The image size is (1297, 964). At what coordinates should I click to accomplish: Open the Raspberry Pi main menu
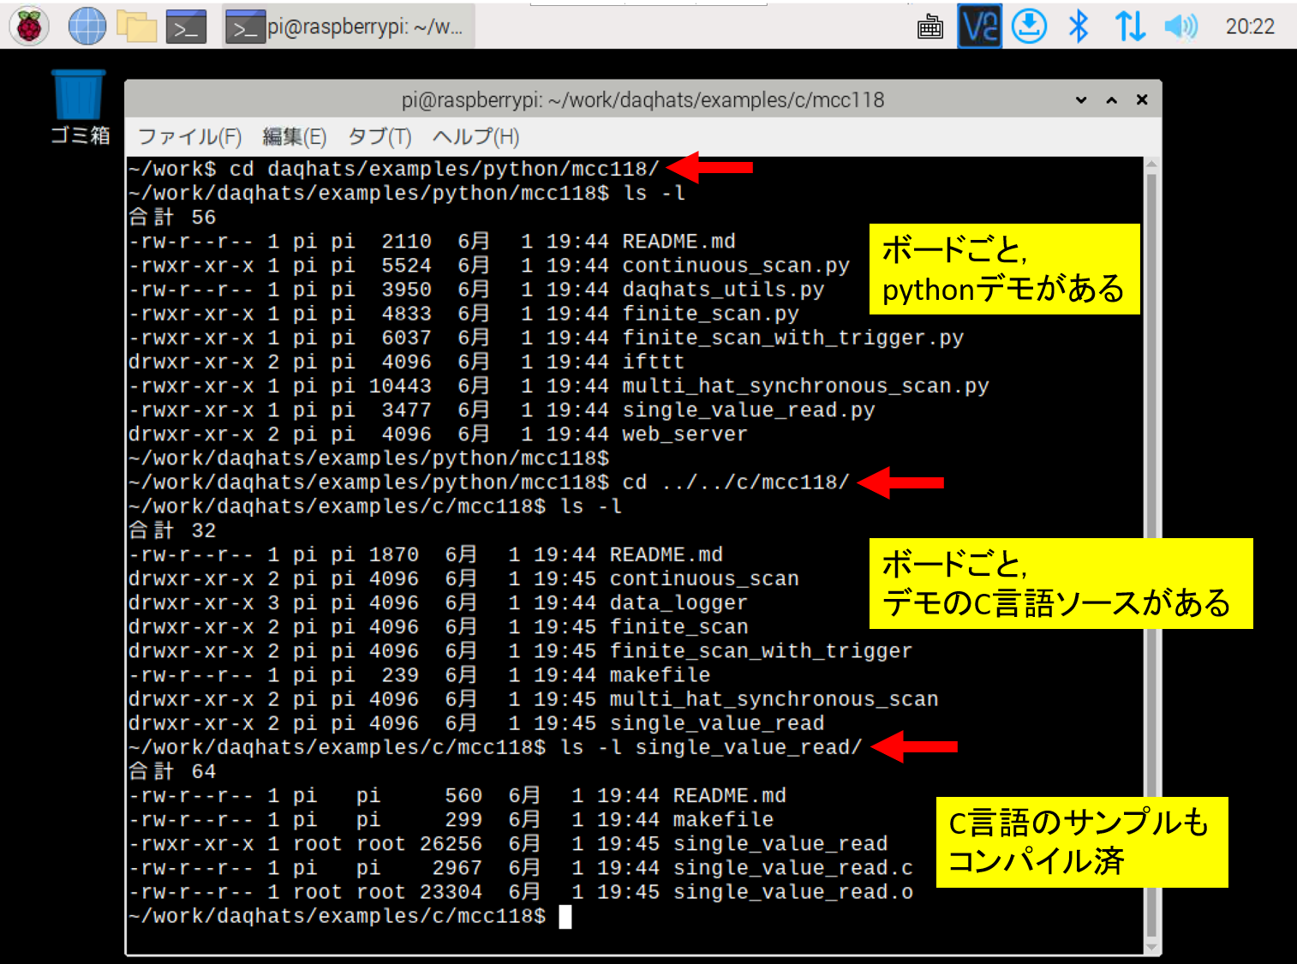point(29,27)
